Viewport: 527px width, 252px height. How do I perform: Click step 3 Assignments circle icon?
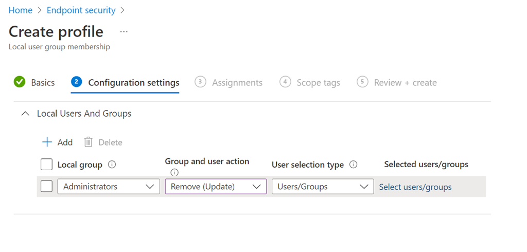tap(200, 82)
